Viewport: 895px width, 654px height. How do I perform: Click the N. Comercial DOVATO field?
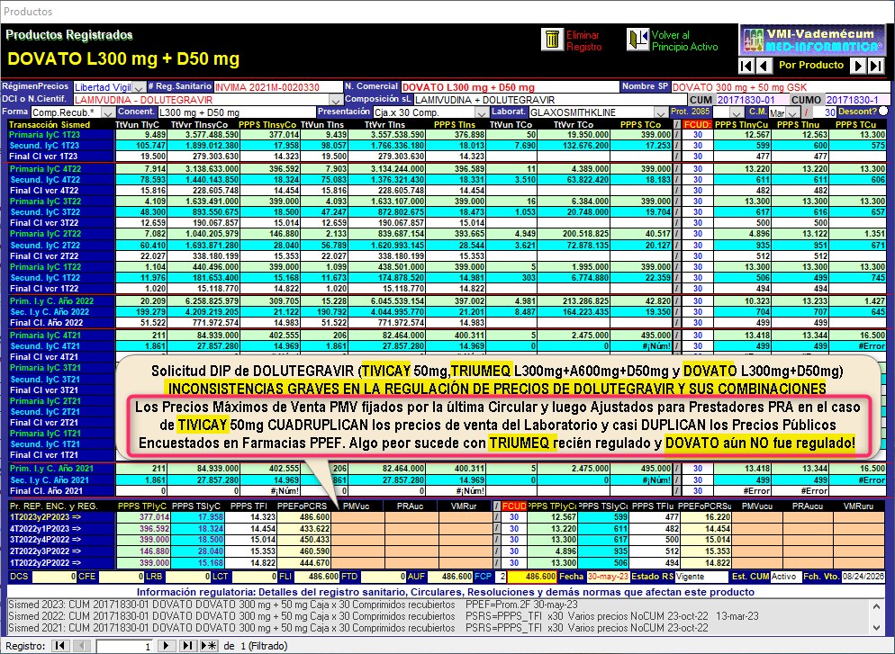pyautogui.click(x=509, y=87)
